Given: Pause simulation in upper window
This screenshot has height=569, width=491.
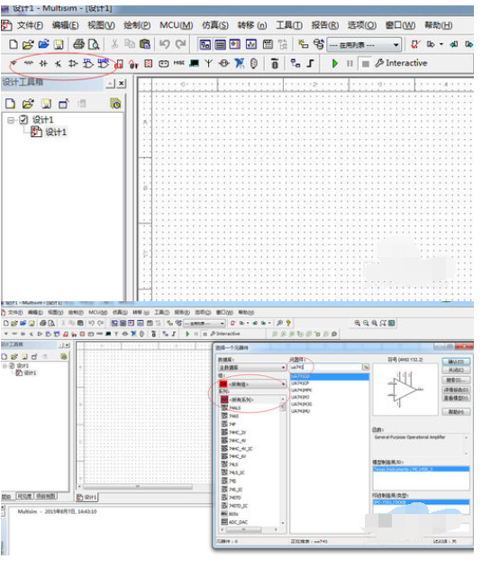Looking at the screenshot, I should [350, 63].
